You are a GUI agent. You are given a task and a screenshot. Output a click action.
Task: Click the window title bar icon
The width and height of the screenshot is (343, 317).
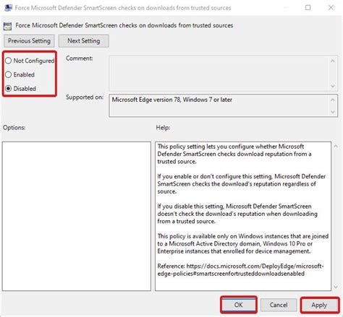[x=8, y=8]
